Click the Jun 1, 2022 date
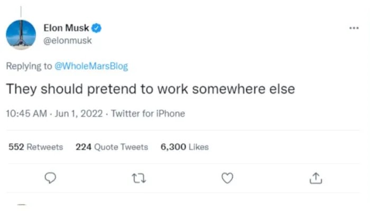370x211 pixels. (78, 113)
